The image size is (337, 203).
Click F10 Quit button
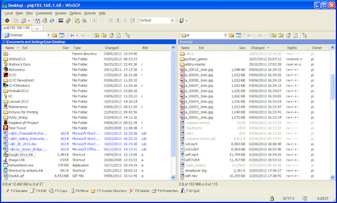(x=190, y=191)
